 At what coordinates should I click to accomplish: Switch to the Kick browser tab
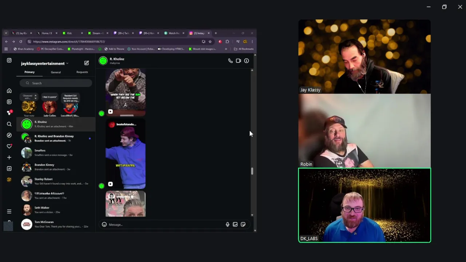(x=72, y=33)
